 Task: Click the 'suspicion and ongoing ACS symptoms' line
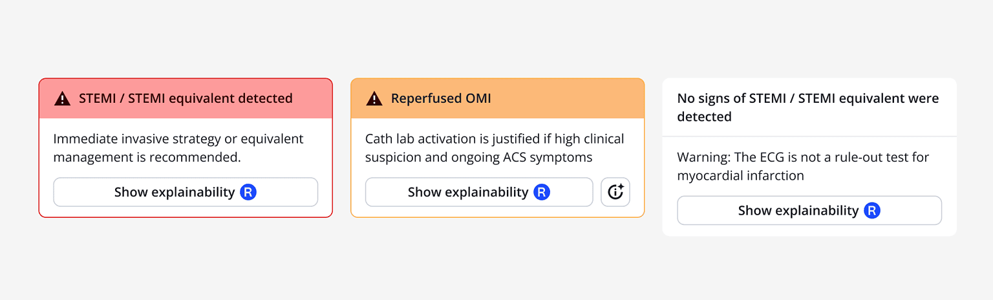pos(479,157)
